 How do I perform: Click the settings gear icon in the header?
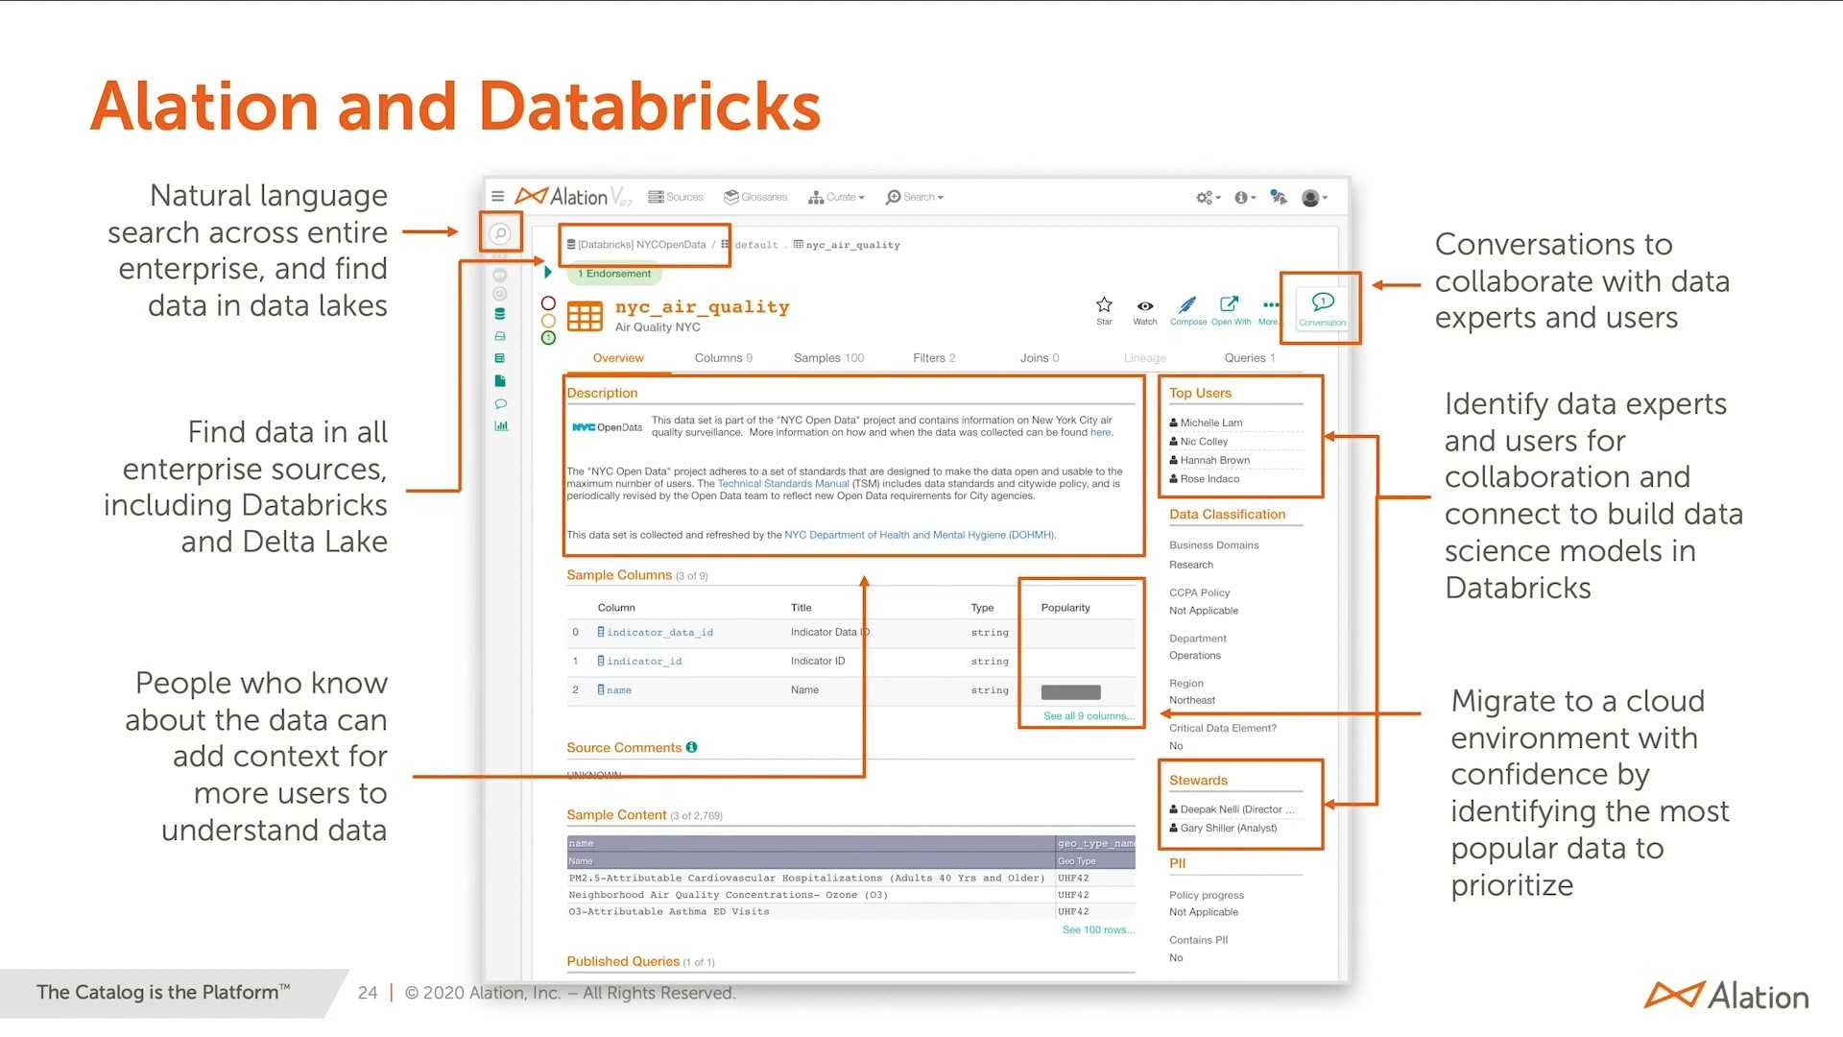click(1205, 197)
